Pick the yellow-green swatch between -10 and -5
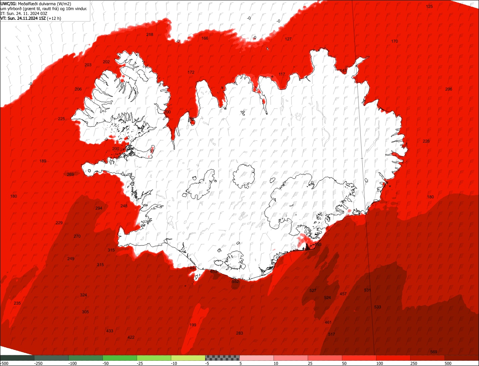The height and width of the screenshot is (366, 479). (188, 358)
